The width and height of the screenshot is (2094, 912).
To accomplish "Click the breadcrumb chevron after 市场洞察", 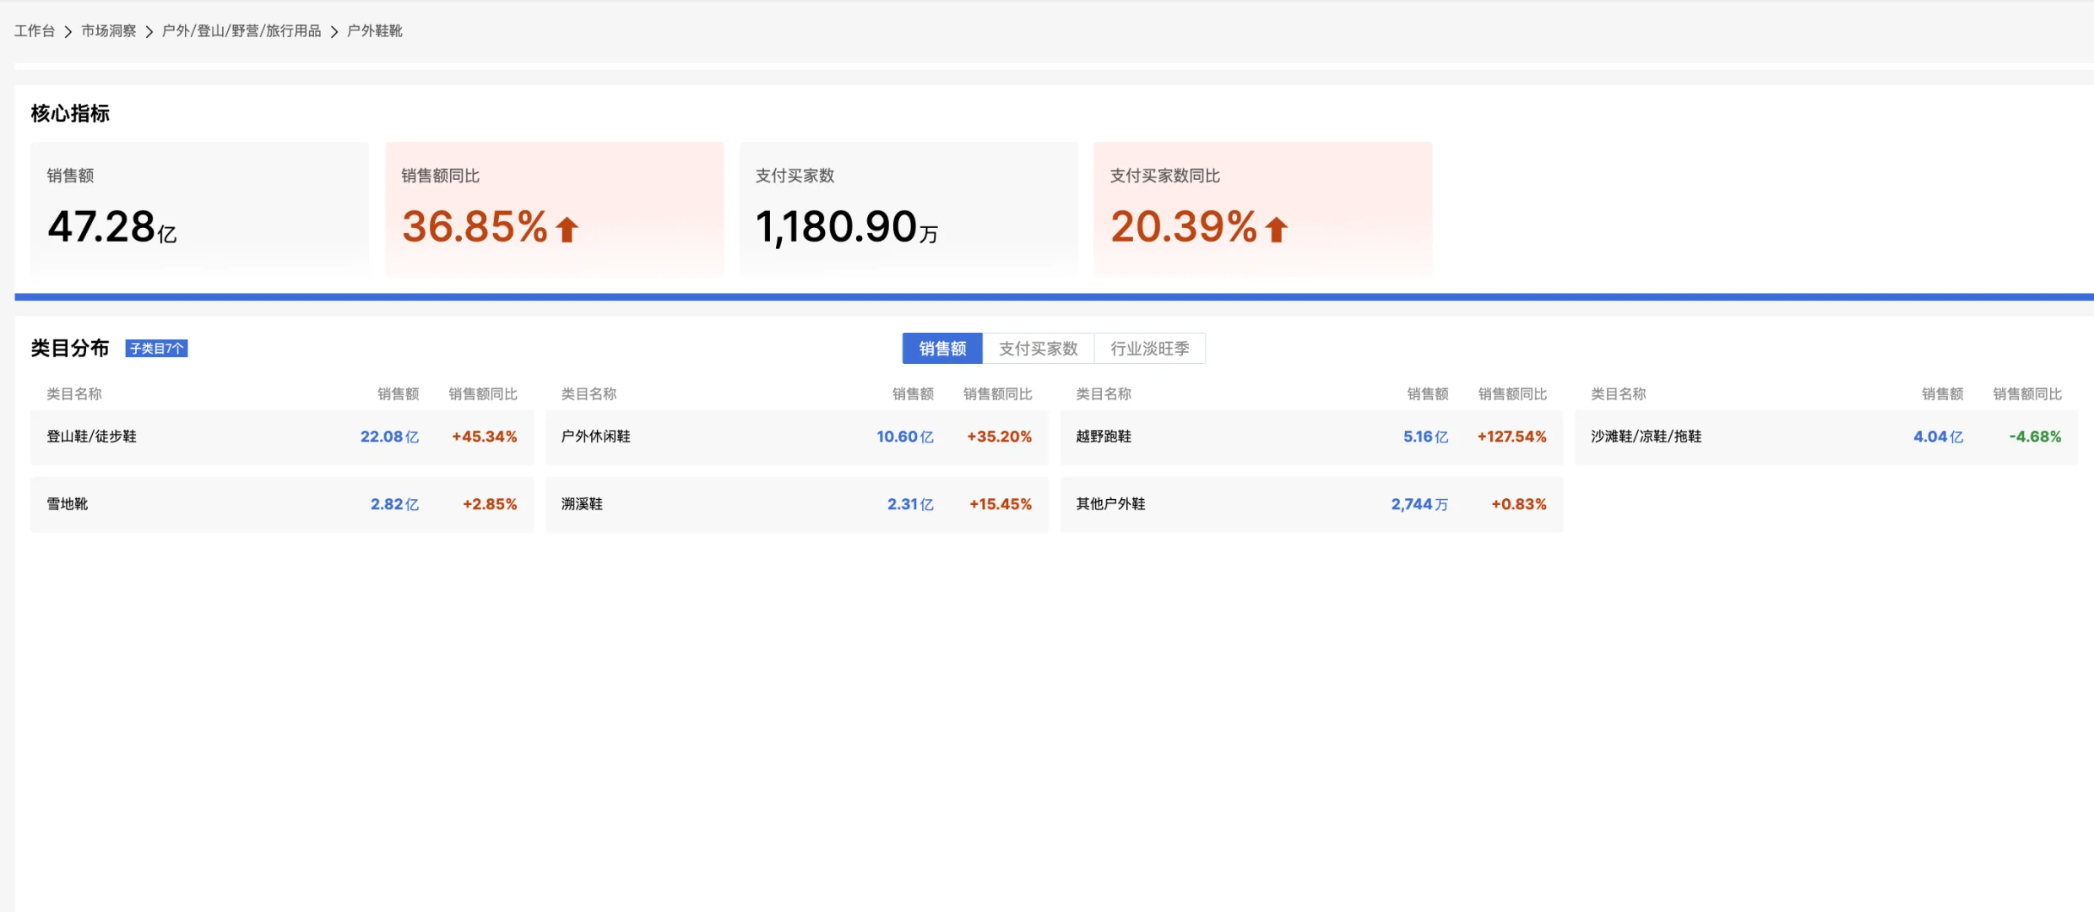I will pyautogui.click(x=149, y=32).
